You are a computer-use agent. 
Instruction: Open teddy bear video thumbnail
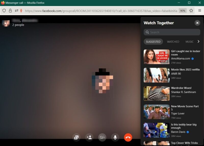click(x=157, y=130)
